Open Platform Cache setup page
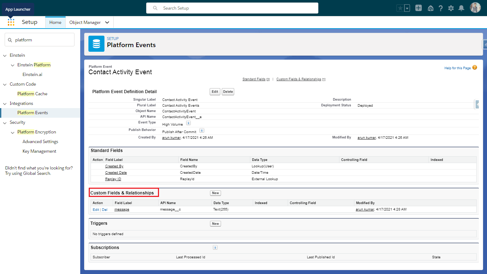The width and height of the screenshot is (487, 274). point(32,94)
